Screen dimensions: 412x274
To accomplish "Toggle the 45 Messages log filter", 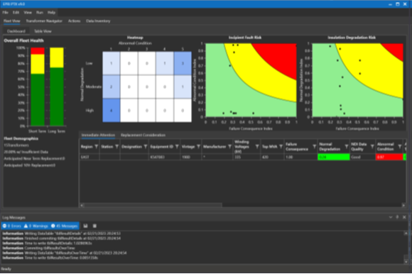I will [x=65, y=226].
